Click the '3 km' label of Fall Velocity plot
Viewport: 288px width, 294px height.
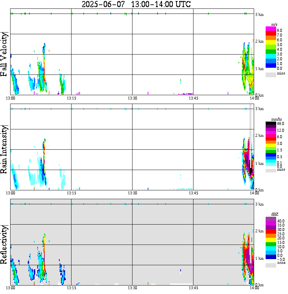coord(259,15)
